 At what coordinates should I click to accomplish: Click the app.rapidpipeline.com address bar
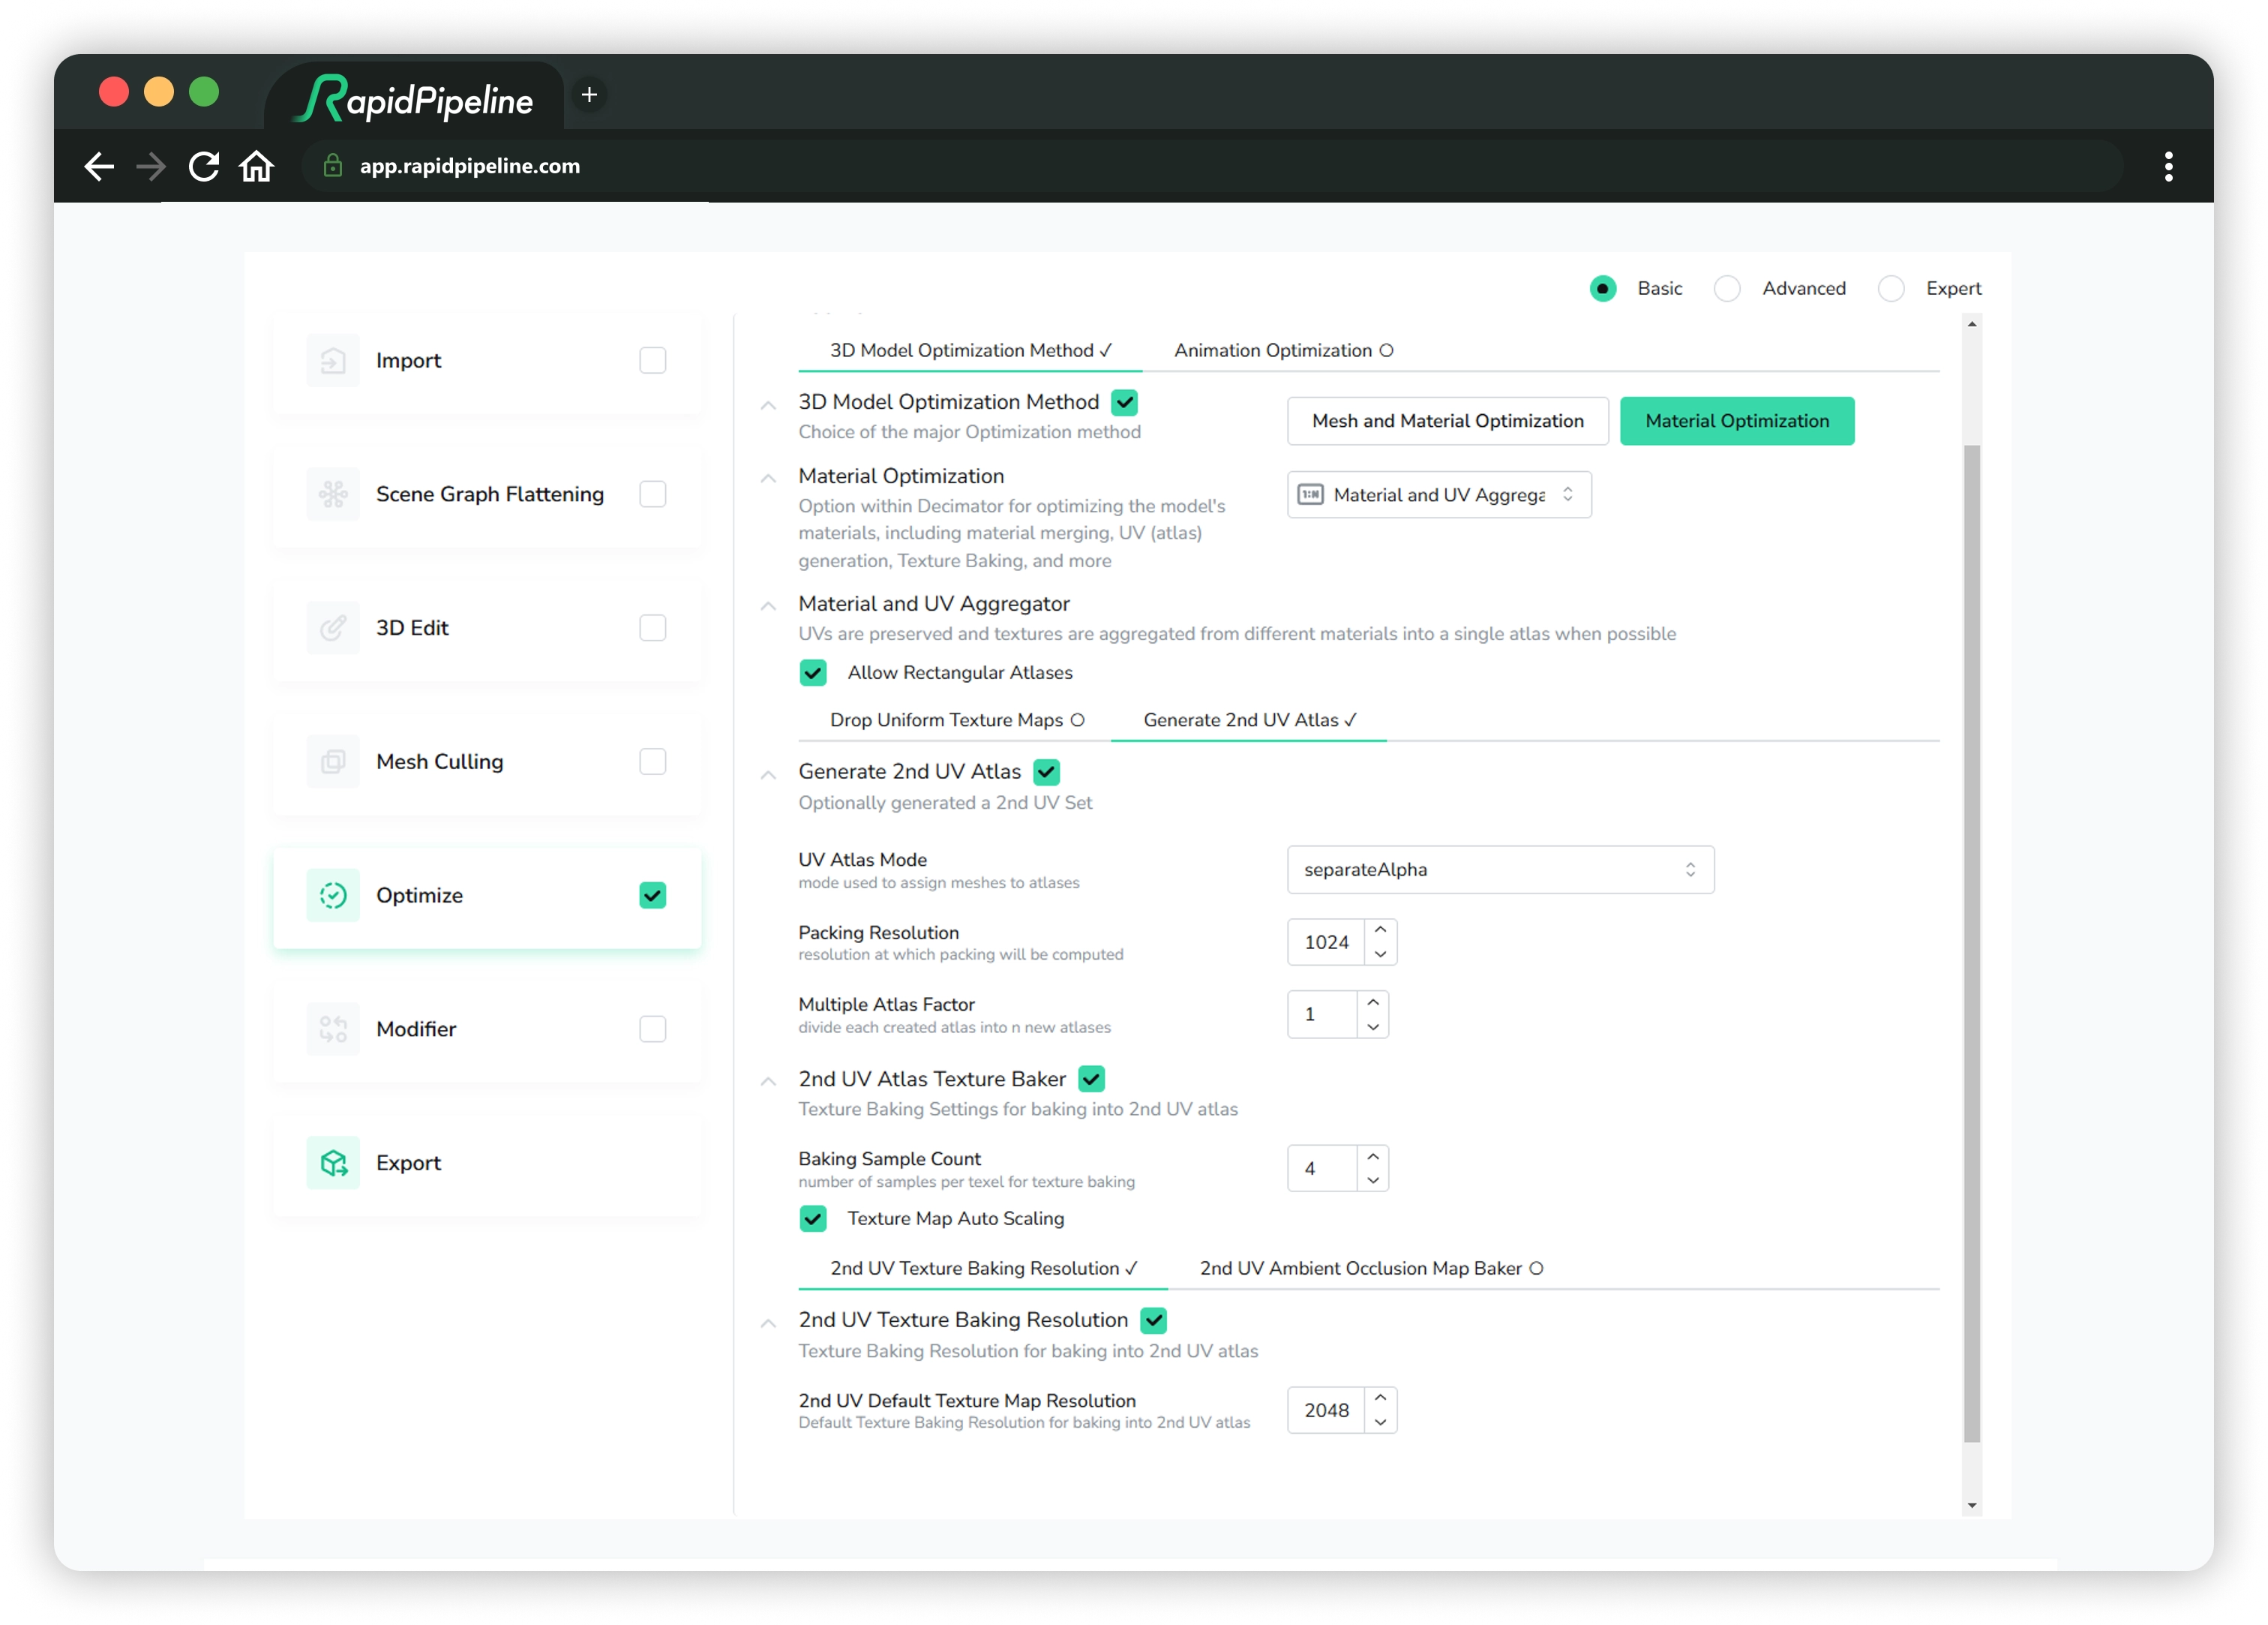tap(1212, 166)
